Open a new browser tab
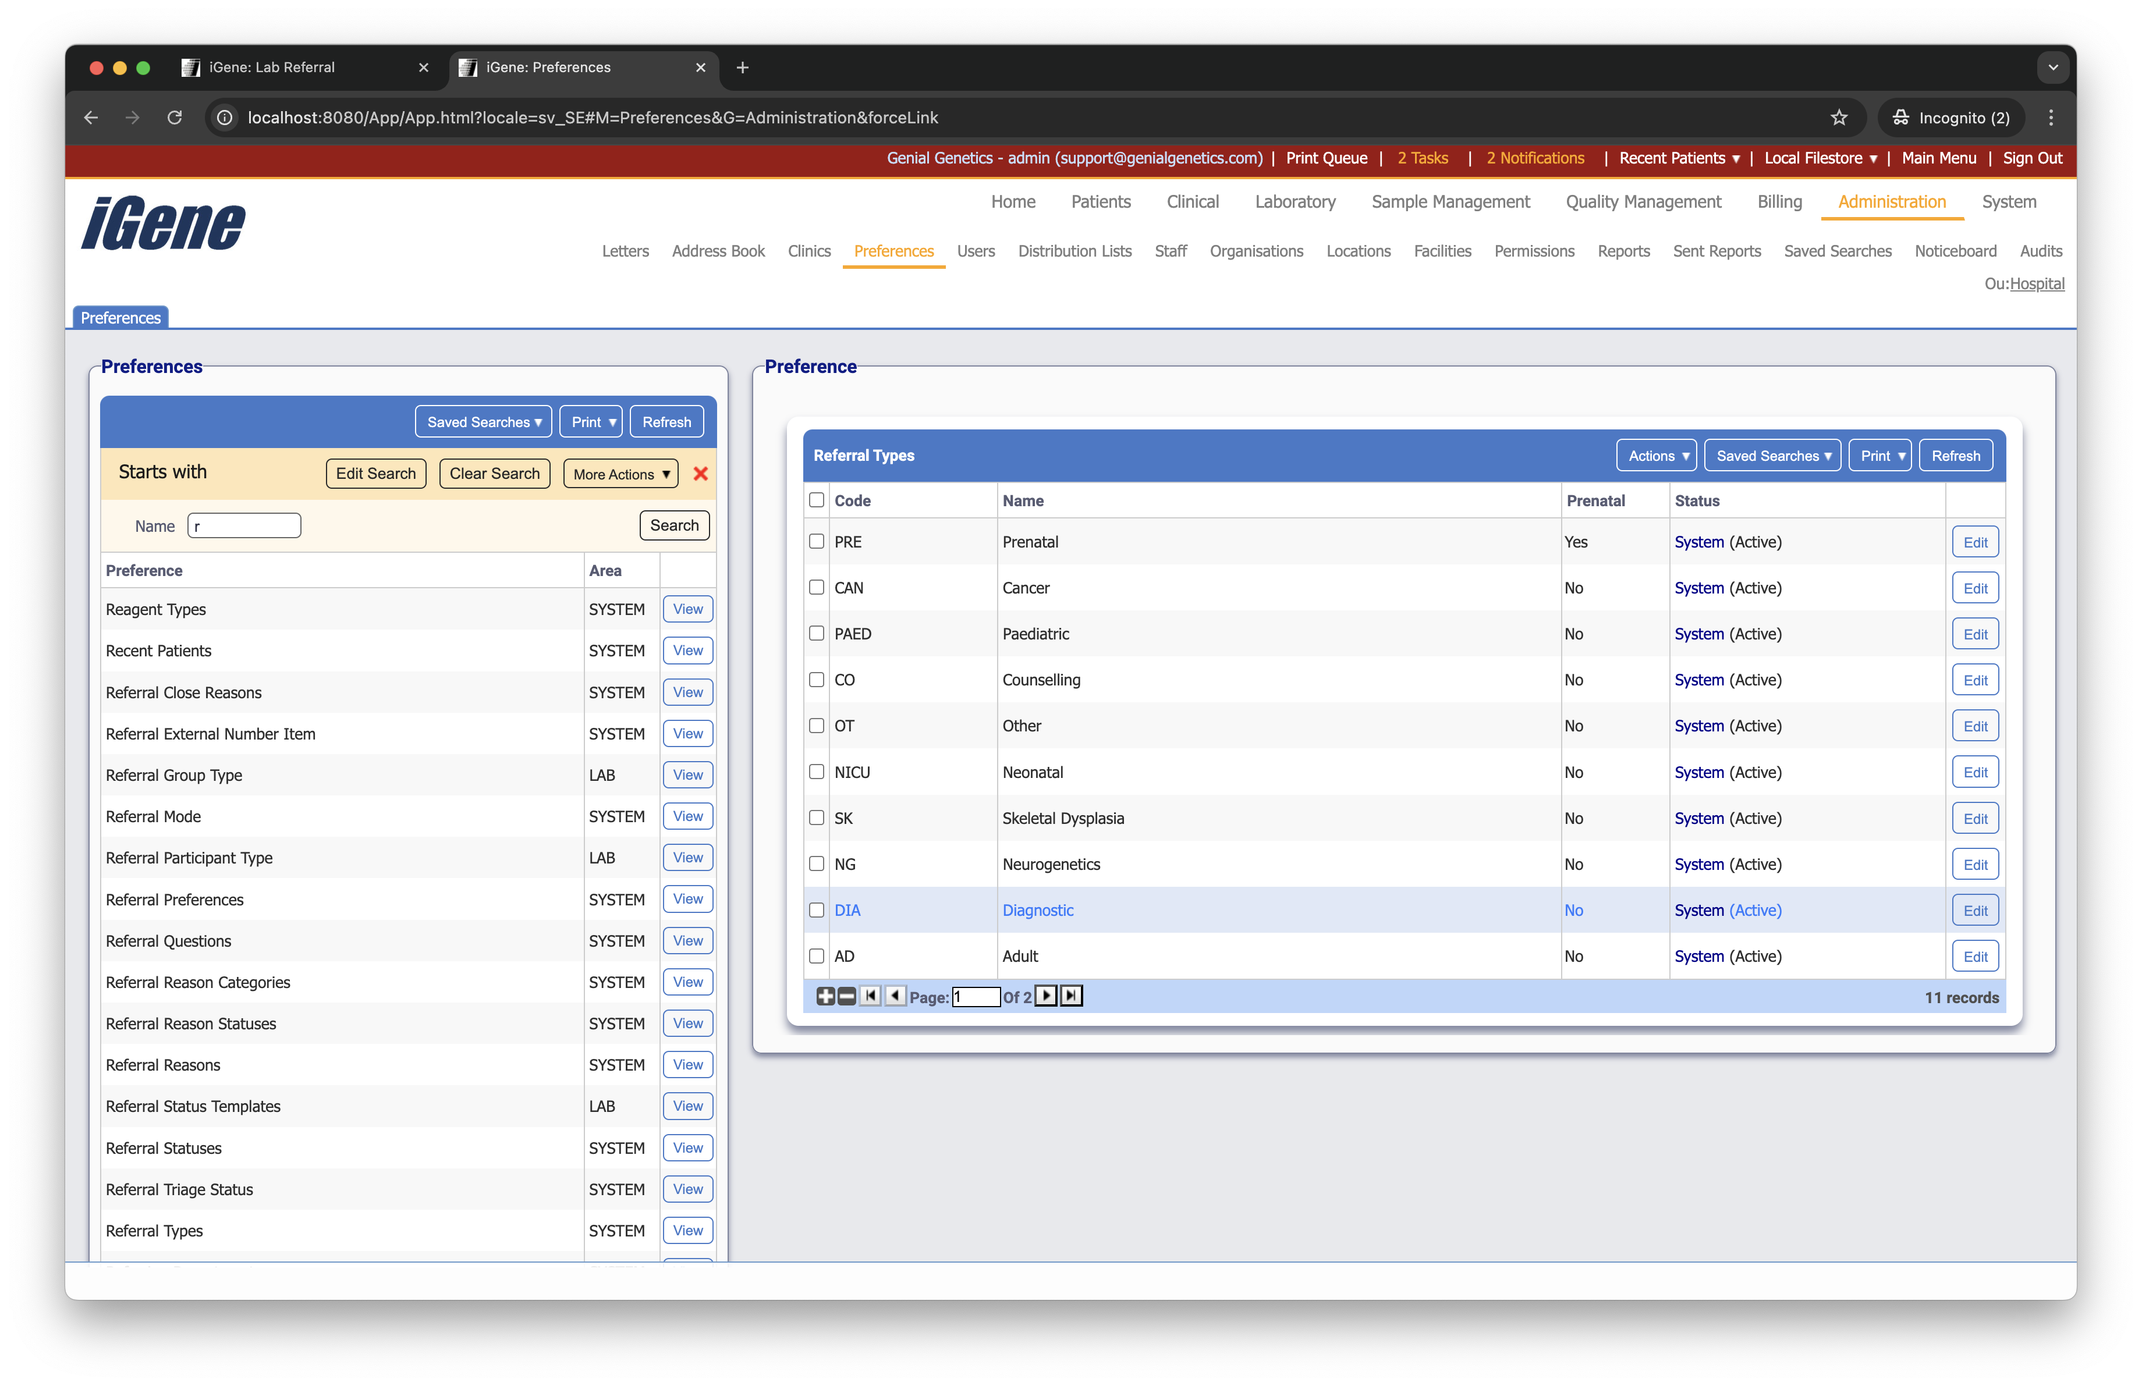2142x1386 pixels. (x=742, y=67)
